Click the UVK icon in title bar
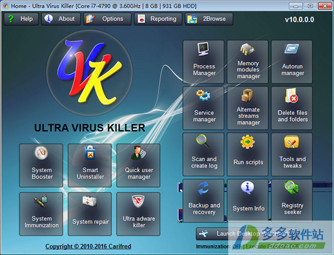Screen dimensions: 334x255 coord(6,6)
